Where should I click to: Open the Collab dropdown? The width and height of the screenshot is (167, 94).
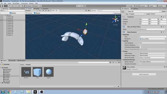[x=130, y=6]
